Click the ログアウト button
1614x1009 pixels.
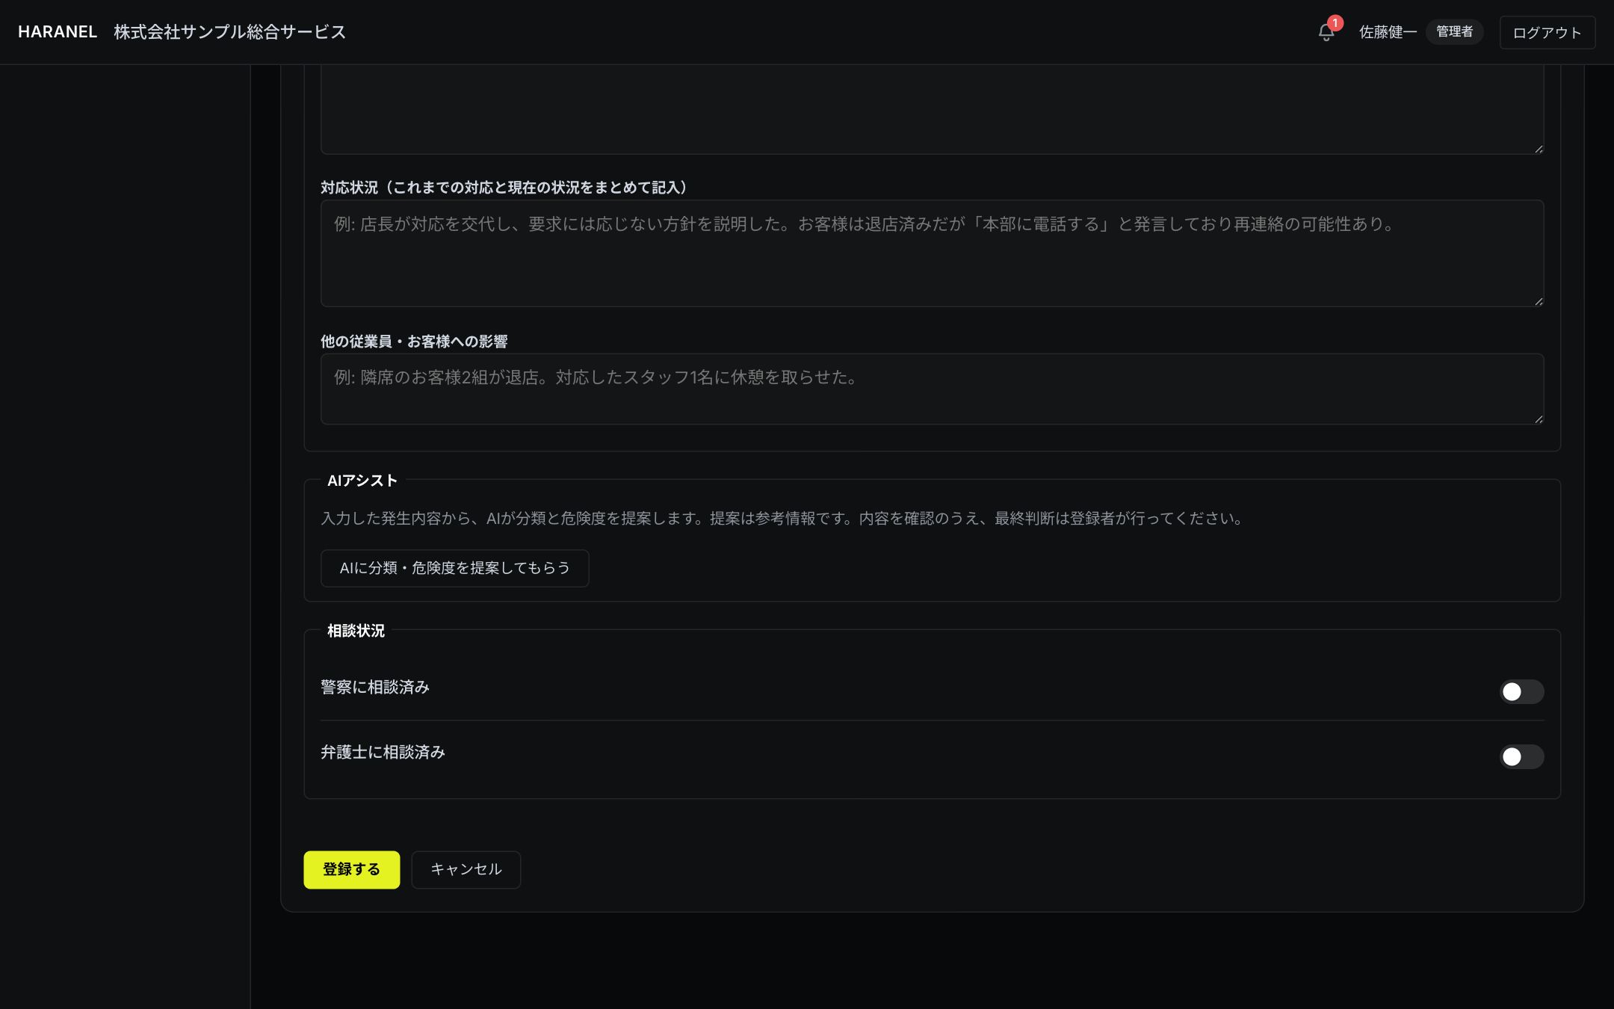point(1547,32)
